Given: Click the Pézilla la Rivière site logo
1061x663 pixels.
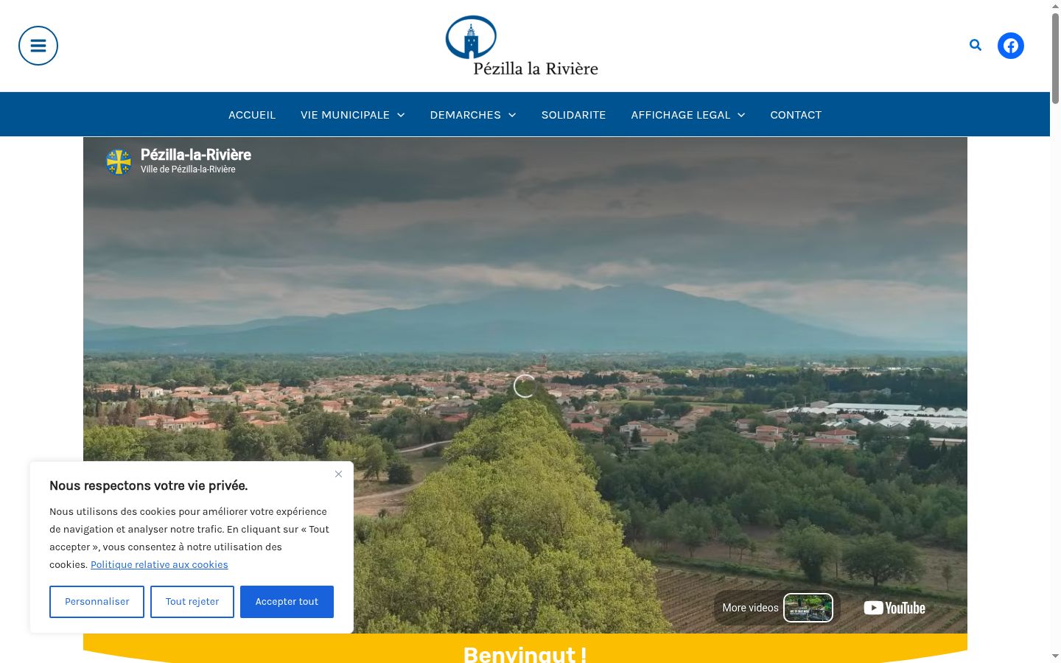Looking at the screenshot, I should (522, 46).
